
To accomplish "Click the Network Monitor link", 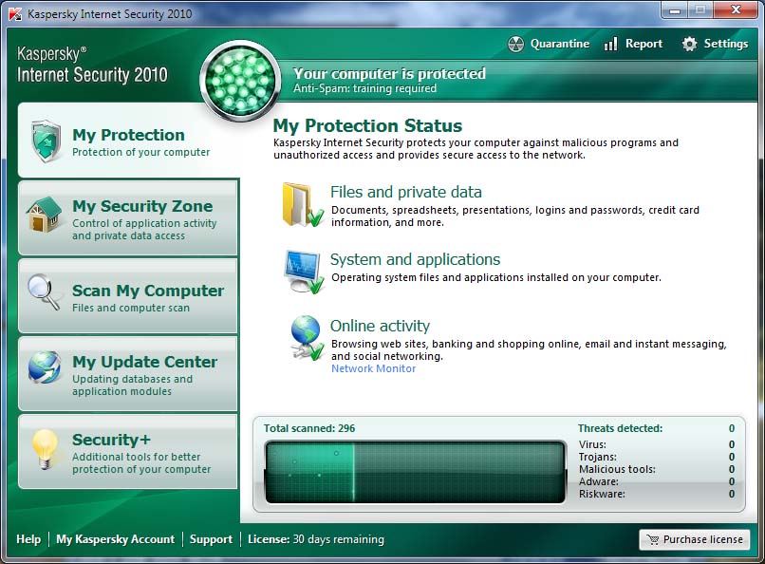I will [374, 368].
